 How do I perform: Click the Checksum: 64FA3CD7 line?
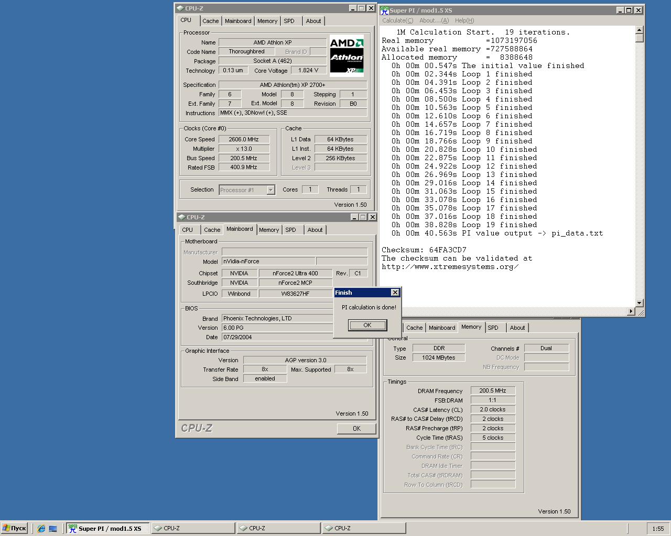click(424, 250)
